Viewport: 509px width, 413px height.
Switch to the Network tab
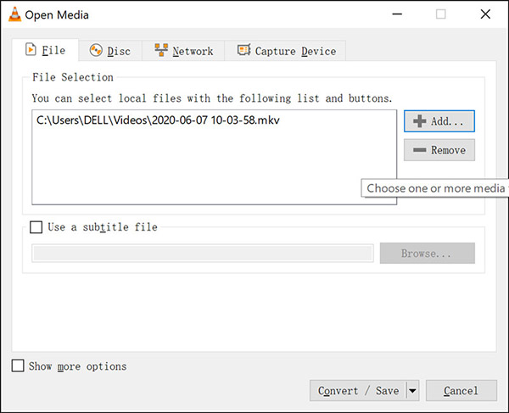point(183,51)
